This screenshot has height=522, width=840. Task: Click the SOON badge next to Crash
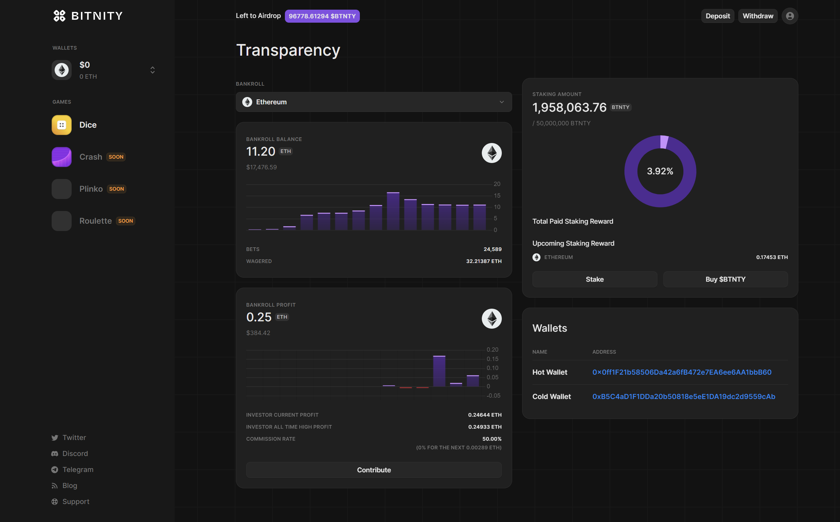116,157
